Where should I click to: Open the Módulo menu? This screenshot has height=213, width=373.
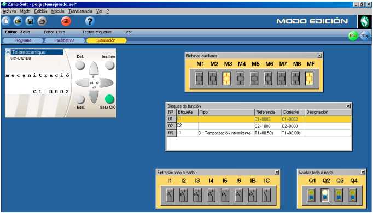pyautogui.click(x=58, y=11)
